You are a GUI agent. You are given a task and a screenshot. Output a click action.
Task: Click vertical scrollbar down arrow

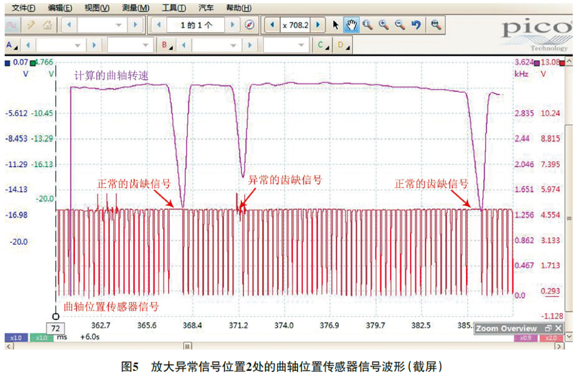click(569, 336)
